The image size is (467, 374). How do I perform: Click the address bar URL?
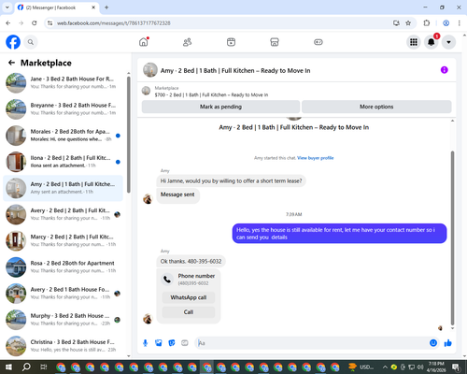tap(113, 23)
